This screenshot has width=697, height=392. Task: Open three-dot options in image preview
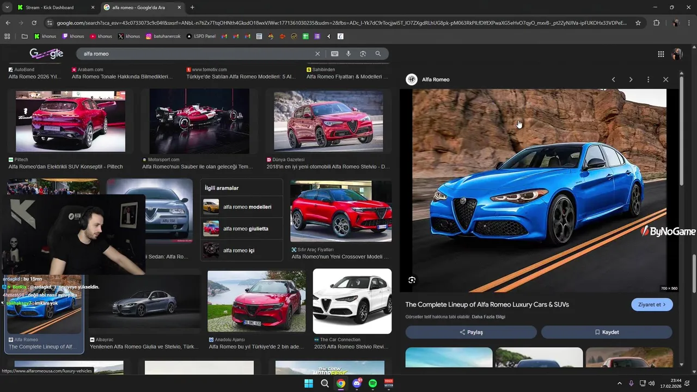coord(648,79)
